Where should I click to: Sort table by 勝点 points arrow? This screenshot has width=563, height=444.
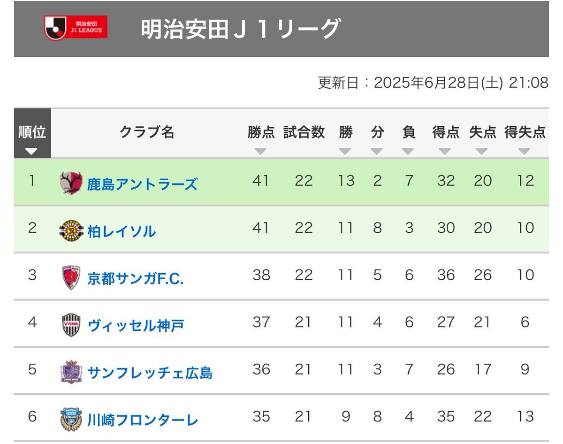(260, 151)
